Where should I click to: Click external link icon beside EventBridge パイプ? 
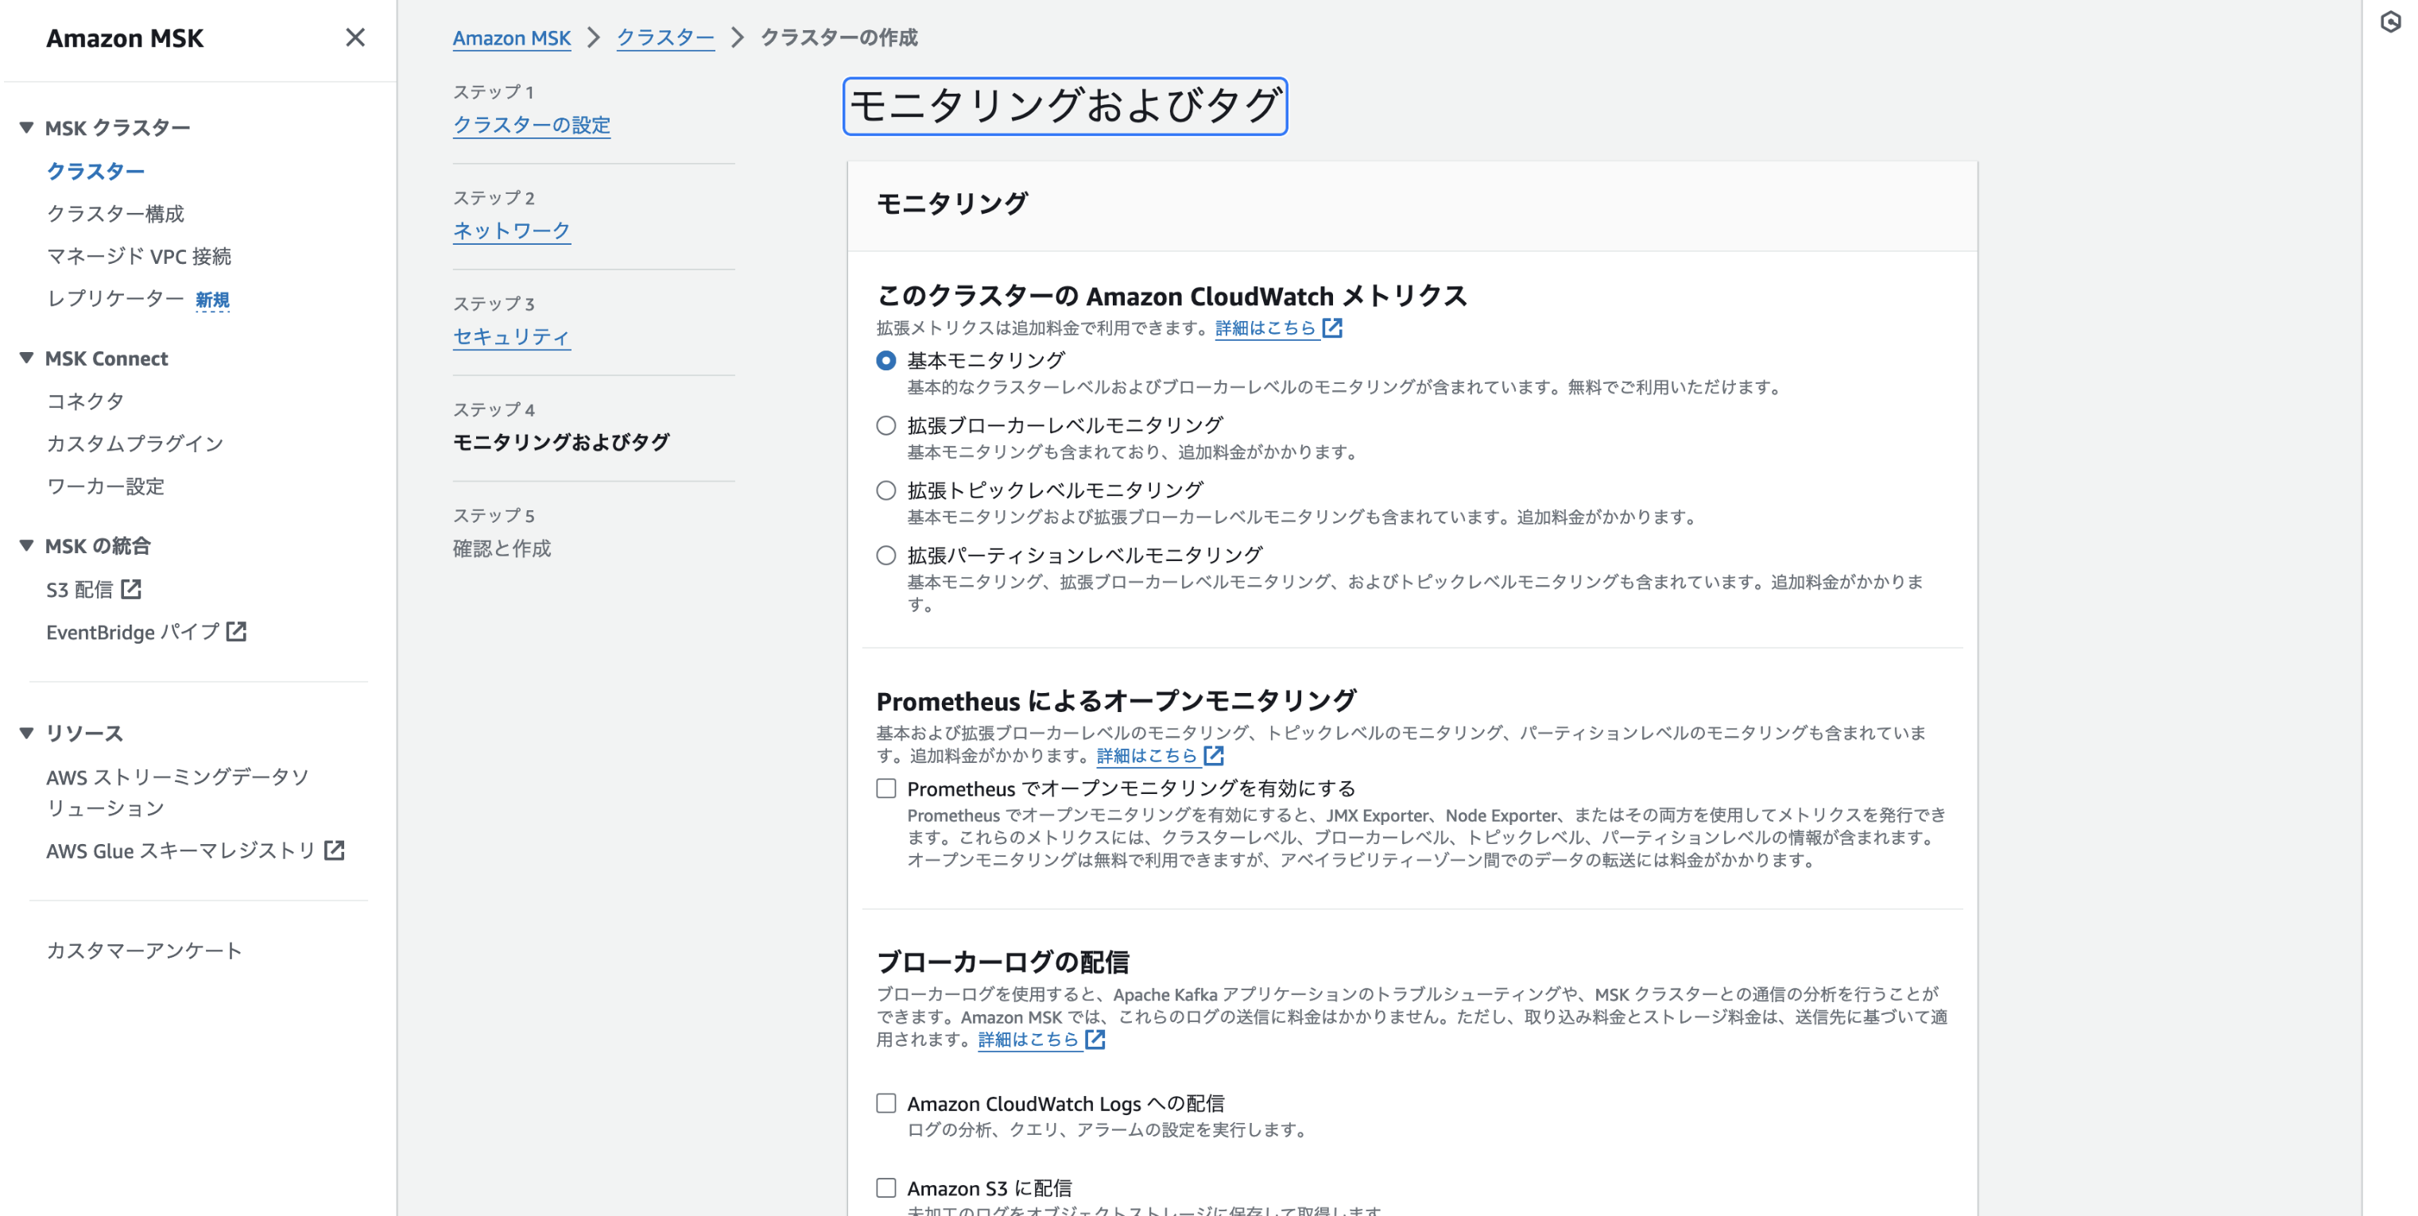pos(237,632)
